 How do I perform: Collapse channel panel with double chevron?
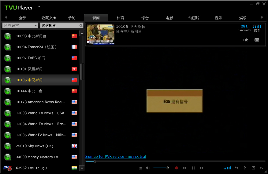tap(261, 168)
